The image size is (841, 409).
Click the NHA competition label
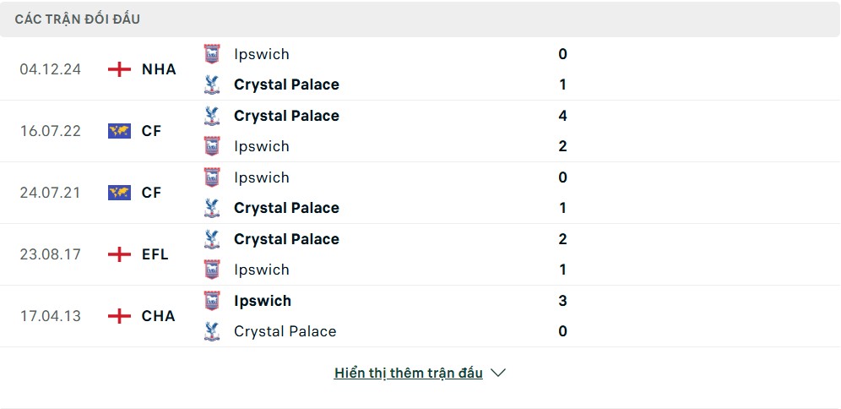(159, 69)
